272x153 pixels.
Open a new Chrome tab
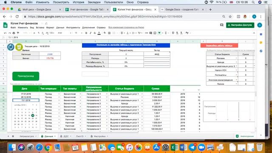(210, 9)
